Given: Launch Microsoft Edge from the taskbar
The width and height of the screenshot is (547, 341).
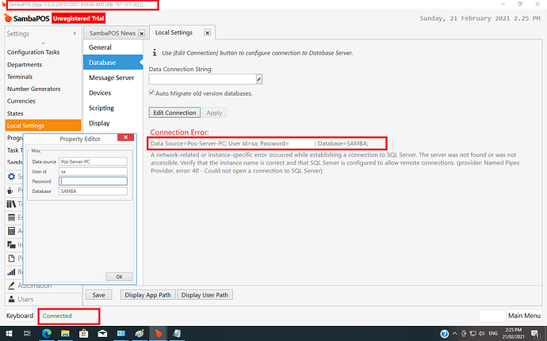Looking at the screenshot, I should [x=47, y=334].
